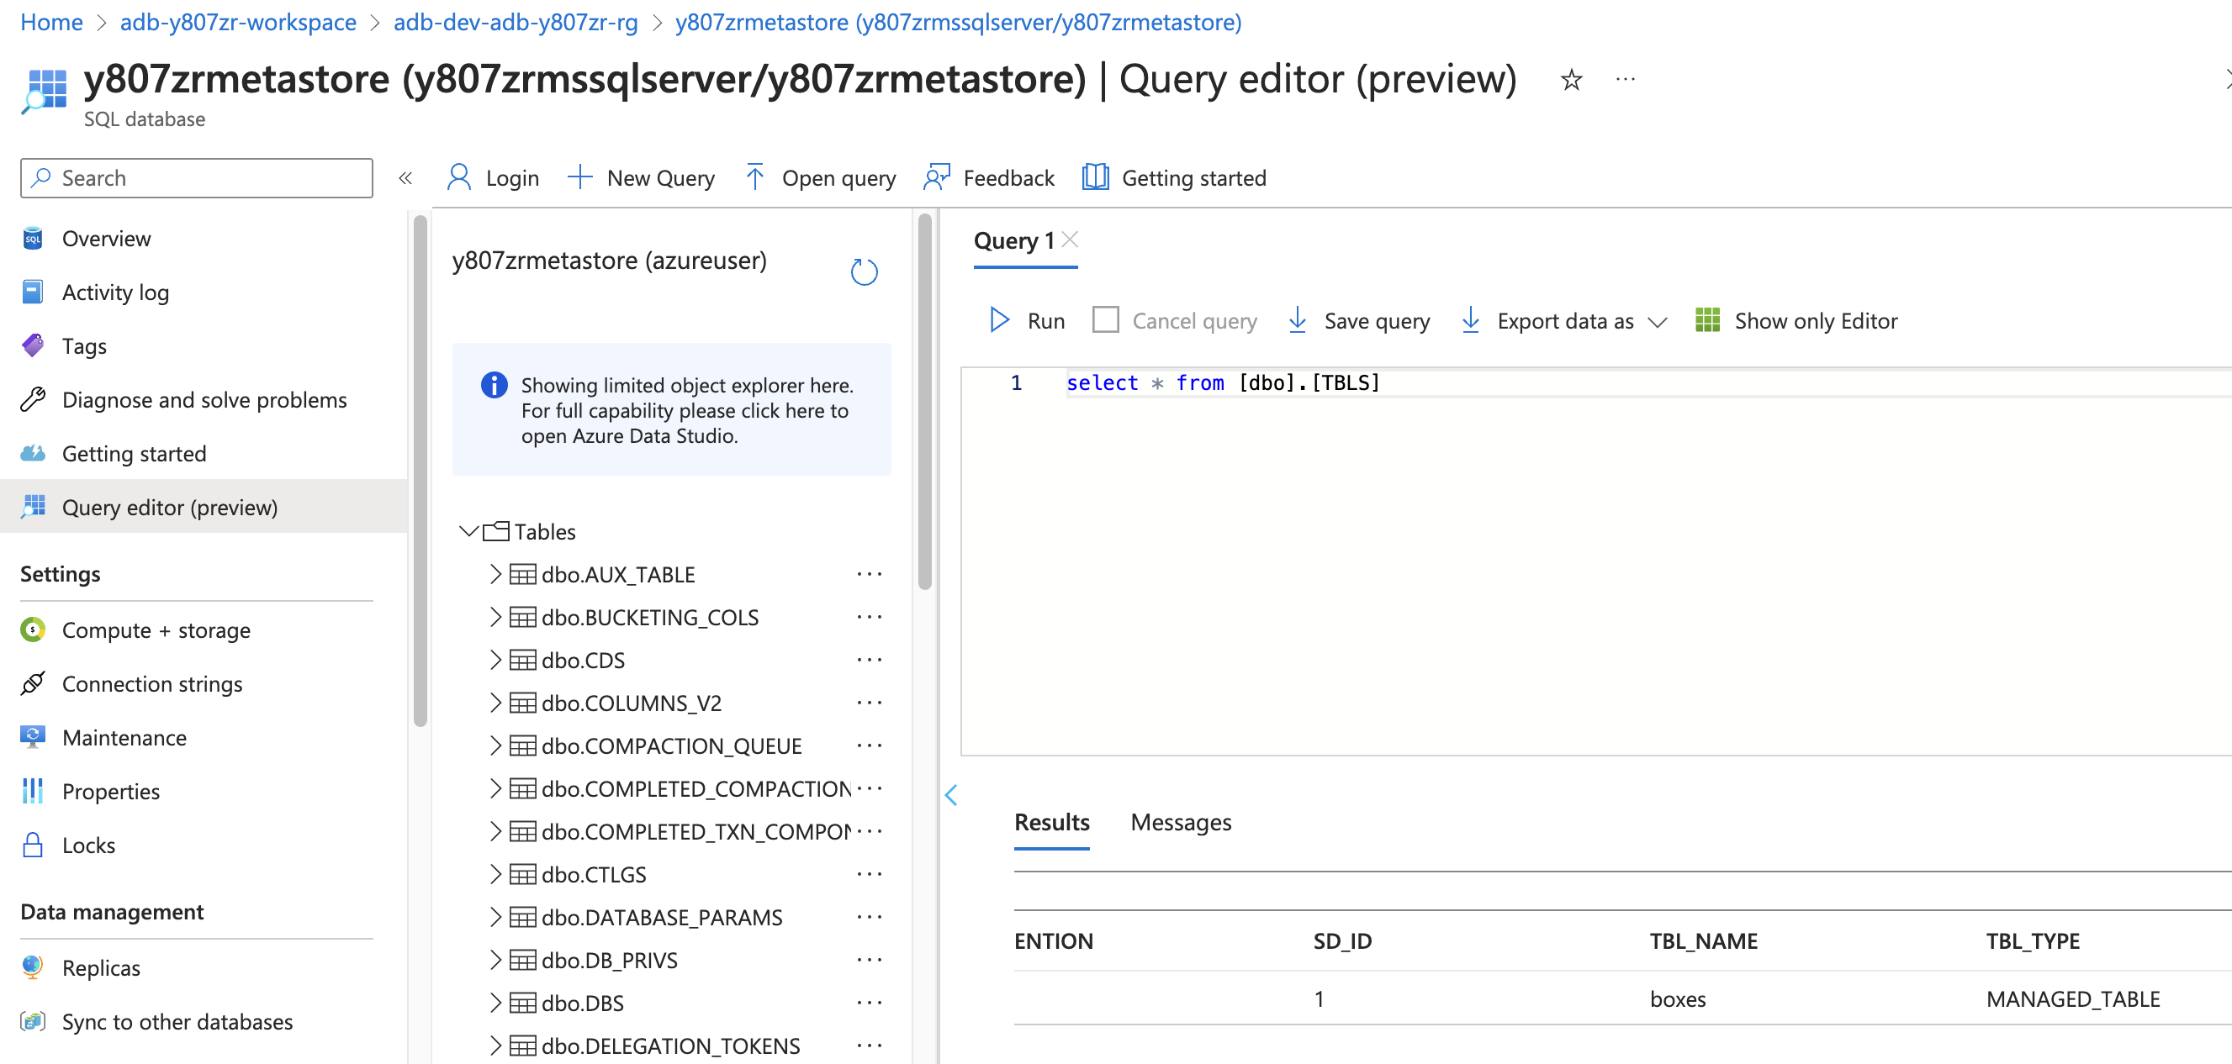Open y807zrmetastore breadcrumb link
The height and width of the screenshot is (1064, 2232).
point(957,22)
